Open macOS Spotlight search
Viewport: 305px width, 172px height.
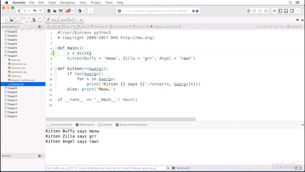[x=290, y=2]
